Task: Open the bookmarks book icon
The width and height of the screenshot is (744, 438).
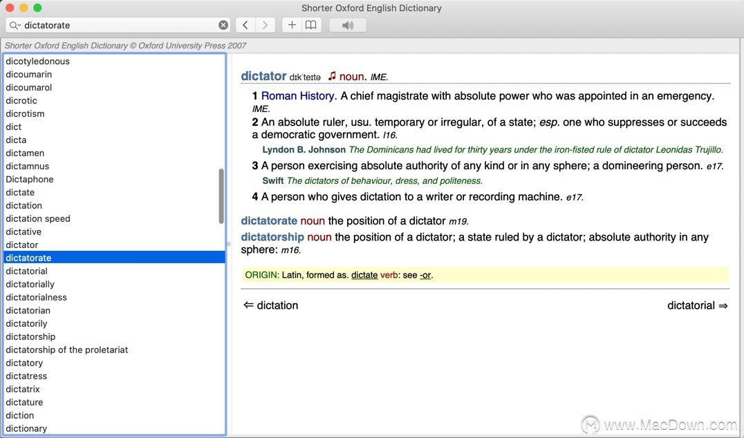Action: coord(311,25)
